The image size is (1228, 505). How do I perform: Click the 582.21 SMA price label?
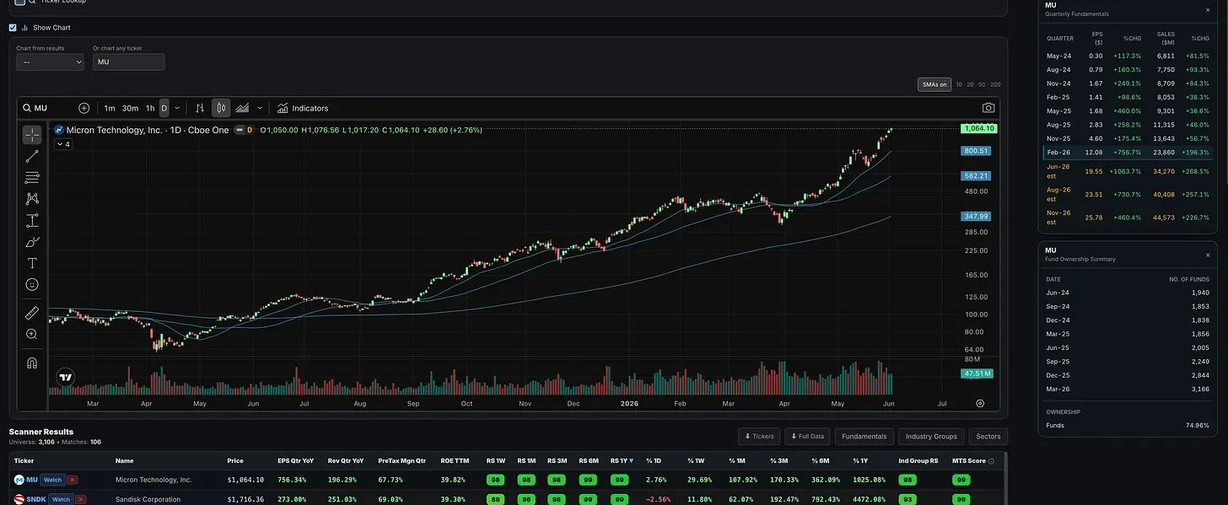point(976,176)
